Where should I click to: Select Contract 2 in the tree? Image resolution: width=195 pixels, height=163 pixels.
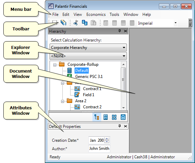pyautogui.click(x=92, y=107)
